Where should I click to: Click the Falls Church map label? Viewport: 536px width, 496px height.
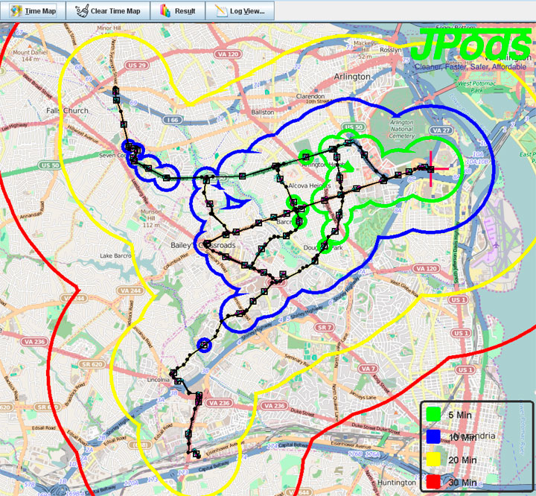[x=67, y=111]
